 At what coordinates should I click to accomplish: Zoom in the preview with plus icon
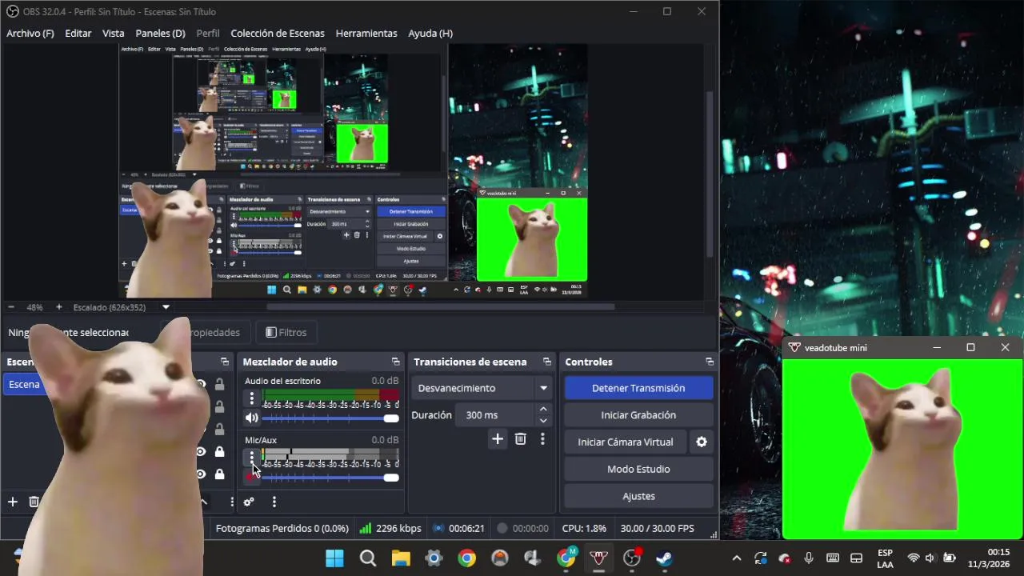(58, 307)
